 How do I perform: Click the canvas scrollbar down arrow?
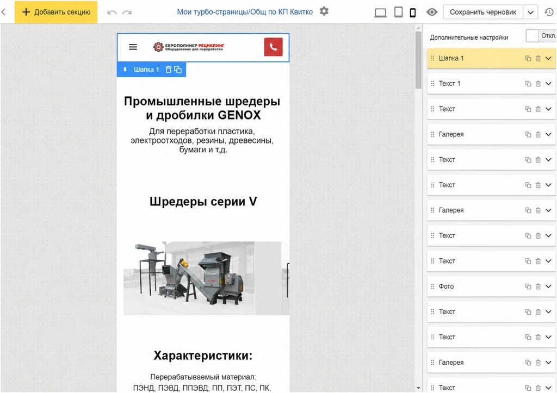(x=418, y=388)
